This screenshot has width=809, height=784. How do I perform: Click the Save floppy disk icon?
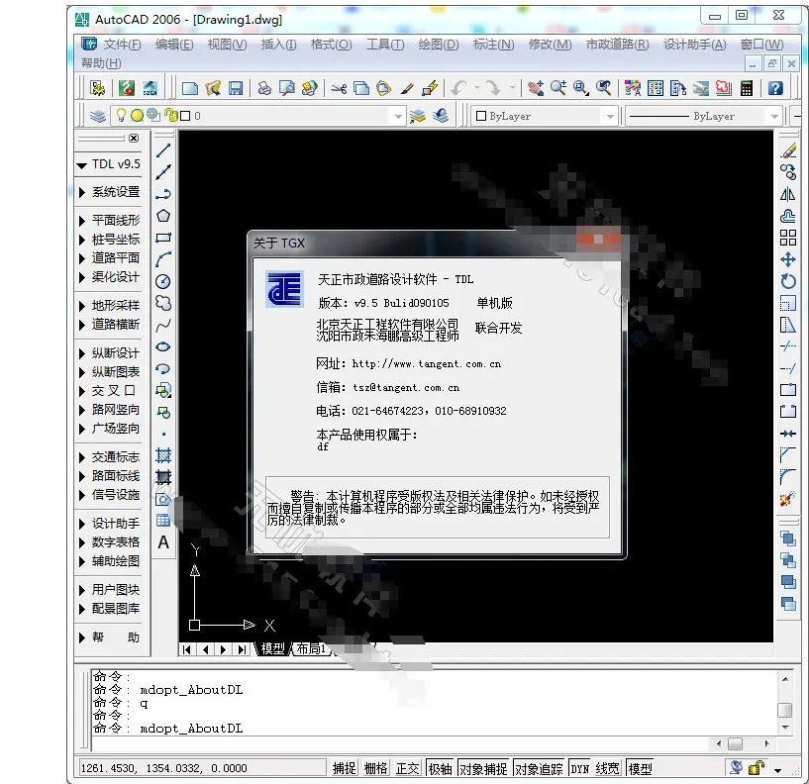(x=236, y=88)
